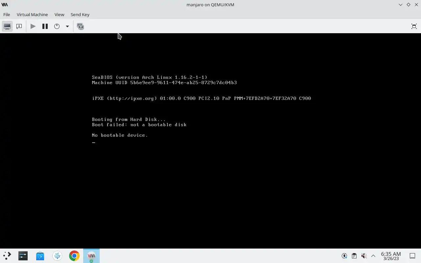421x263 pixels.
Task: Launch Google Chrome from taskbar
Action: point(74,256)
